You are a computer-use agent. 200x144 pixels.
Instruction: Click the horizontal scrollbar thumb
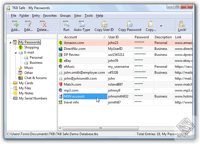pyautogui.click(x=101, y=128)
